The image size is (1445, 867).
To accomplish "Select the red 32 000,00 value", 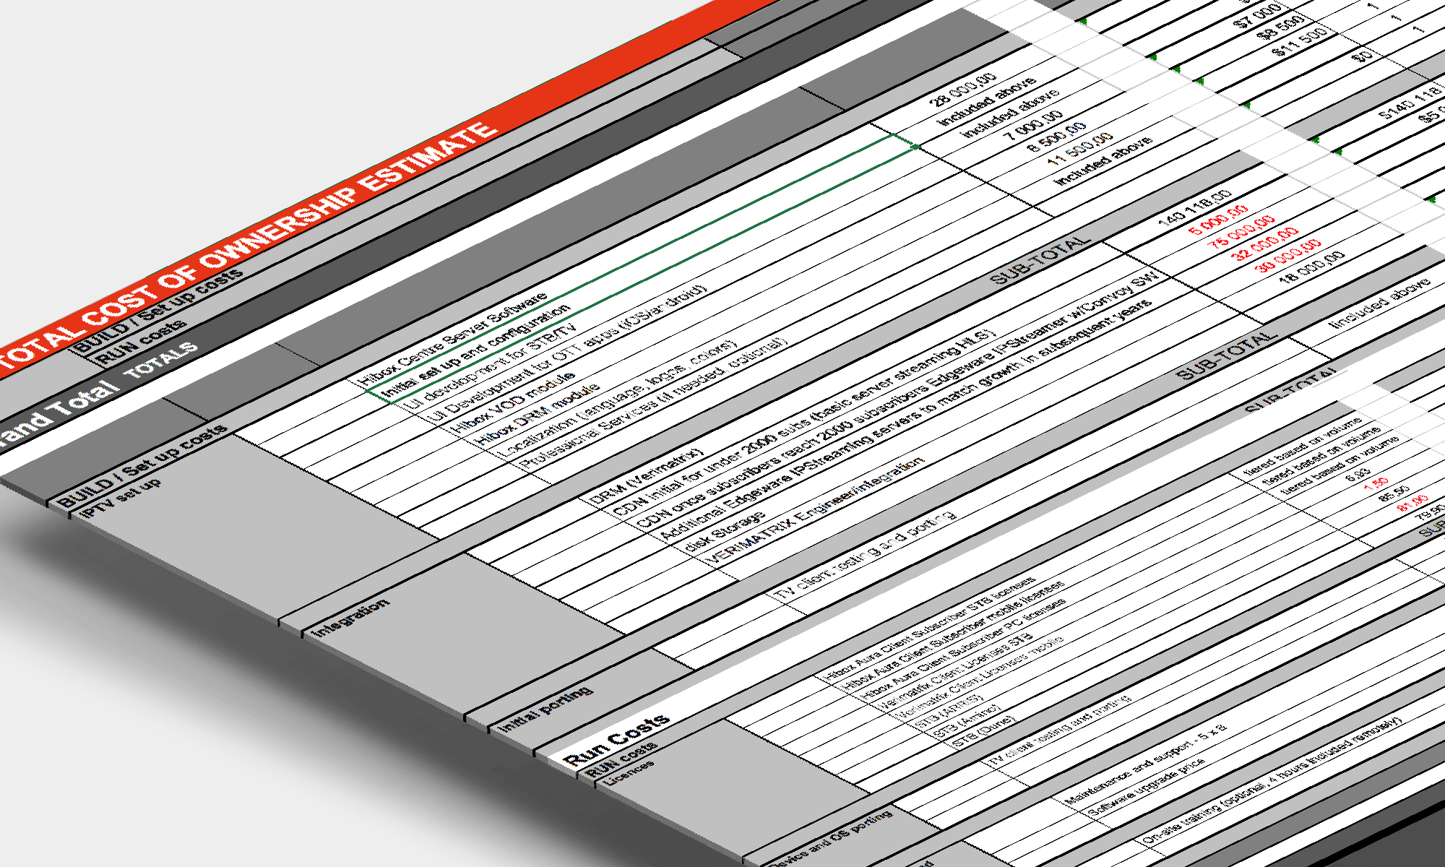I will pos(1265,244).
